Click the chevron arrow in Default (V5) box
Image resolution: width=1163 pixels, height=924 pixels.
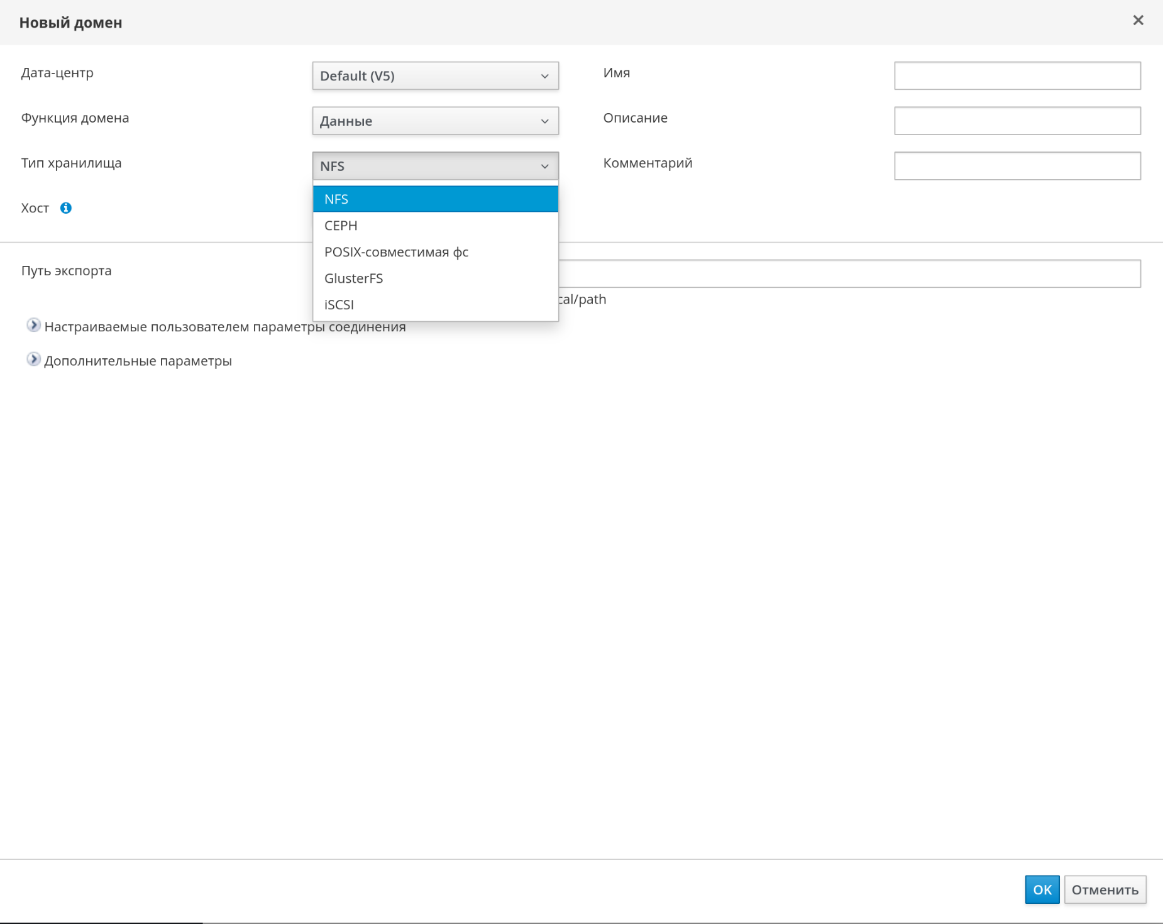[544, 76]
